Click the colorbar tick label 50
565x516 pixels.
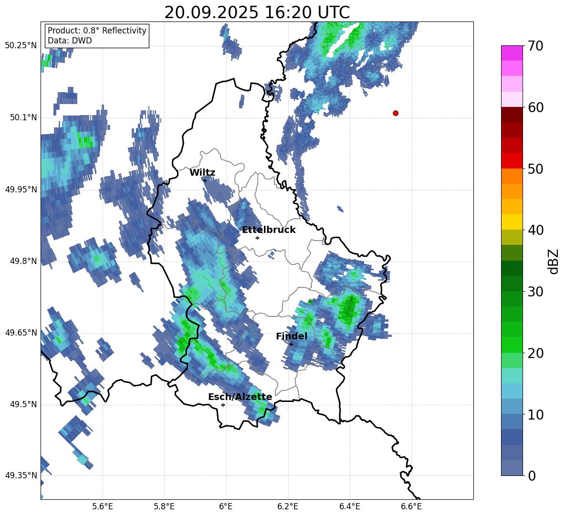click(x=536, y=168)
